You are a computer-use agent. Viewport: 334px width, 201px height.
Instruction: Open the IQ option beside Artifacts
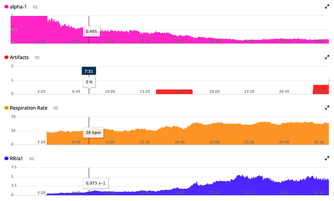pyautogui.click(x=37, y=57)
